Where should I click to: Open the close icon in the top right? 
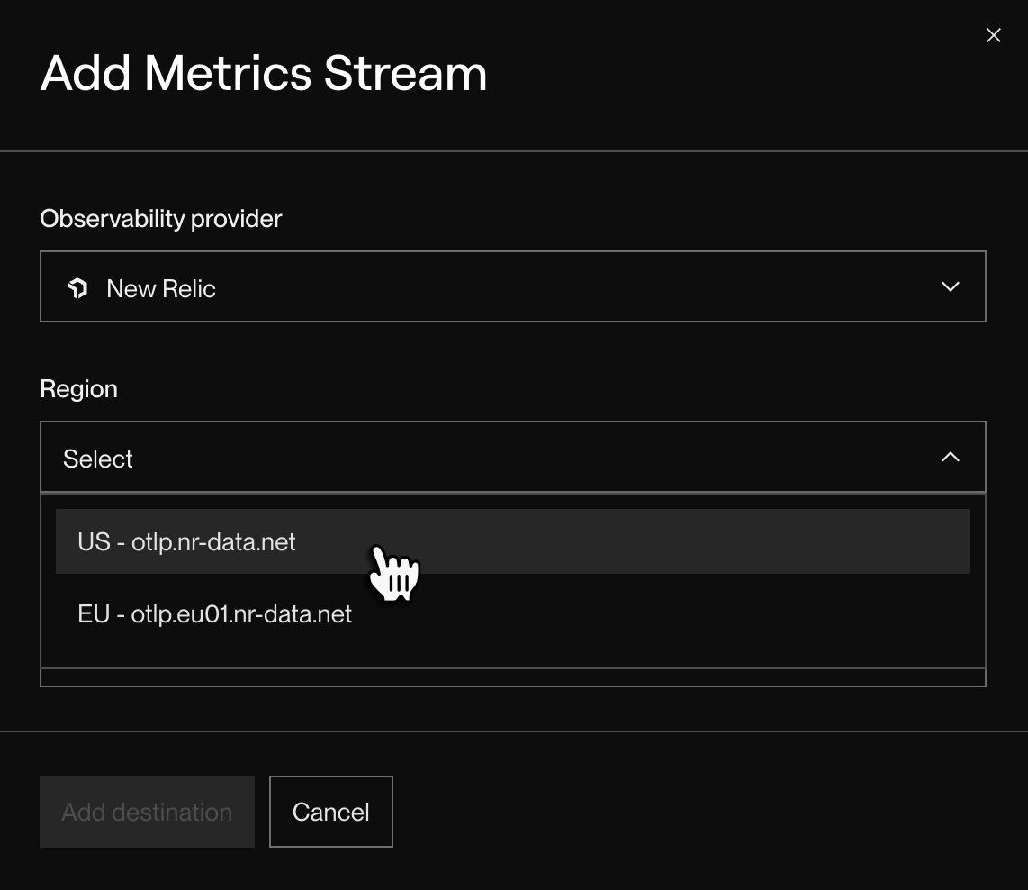[993, 35]
